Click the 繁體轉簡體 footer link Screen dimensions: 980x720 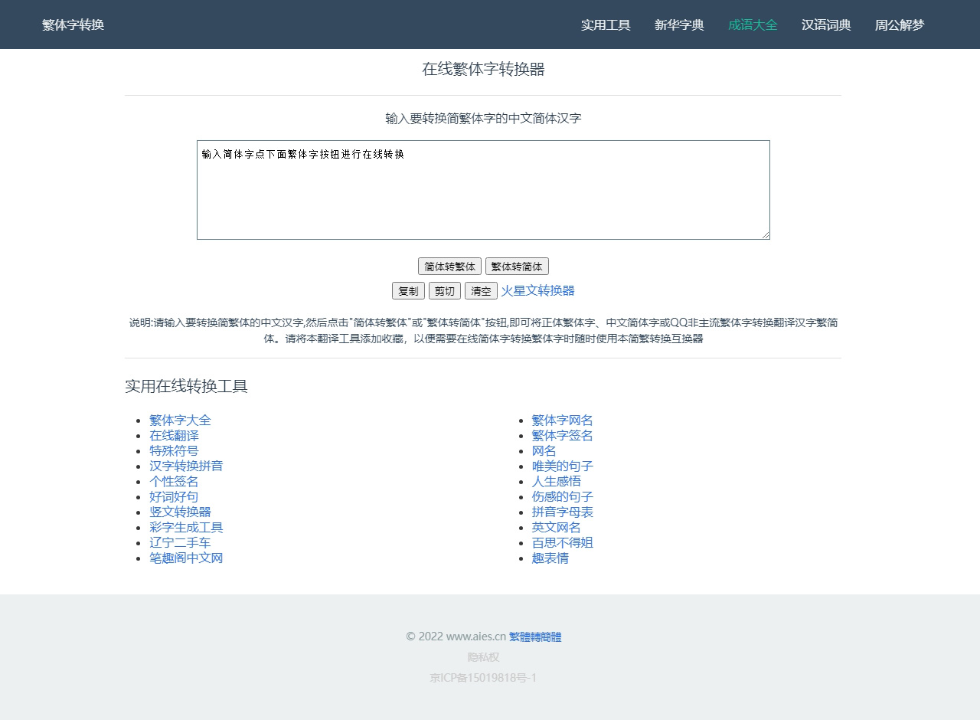535,637
